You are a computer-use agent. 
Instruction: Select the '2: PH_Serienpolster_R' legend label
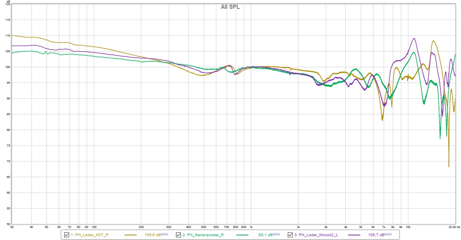[203, 235]
